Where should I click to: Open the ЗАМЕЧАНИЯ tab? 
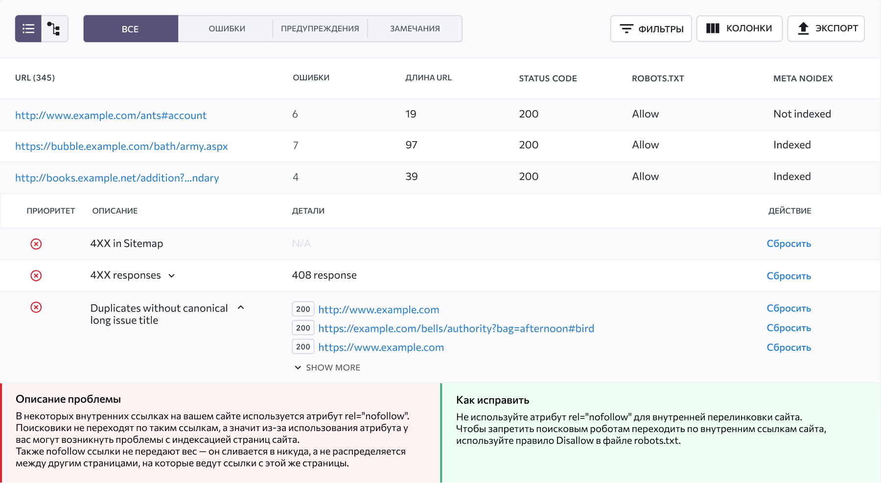415,28
